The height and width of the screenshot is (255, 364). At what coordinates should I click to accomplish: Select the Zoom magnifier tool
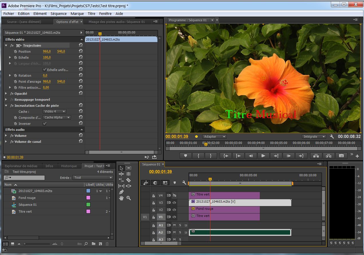(x=128, y=198)
